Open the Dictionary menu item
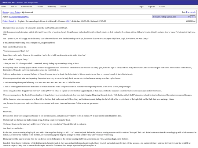198x148 pixels. tap(52, 7)
